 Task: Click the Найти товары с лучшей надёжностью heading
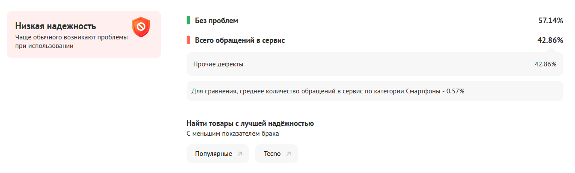pos(250,124)
